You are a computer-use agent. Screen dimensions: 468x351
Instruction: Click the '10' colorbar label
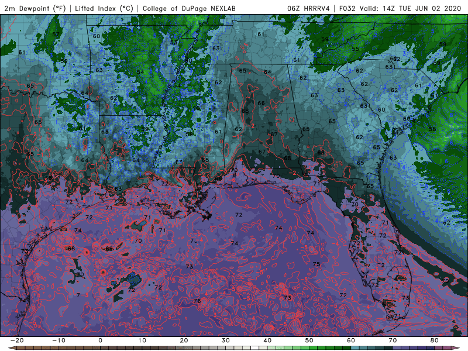click(142, 340)
